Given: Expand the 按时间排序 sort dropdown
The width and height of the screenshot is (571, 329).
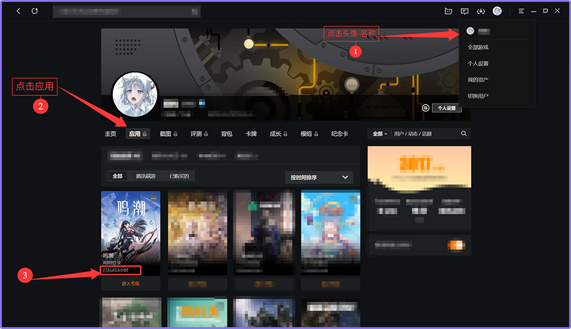Looking at the screenshot, I should pyautogui.click(x=319, y=178).
